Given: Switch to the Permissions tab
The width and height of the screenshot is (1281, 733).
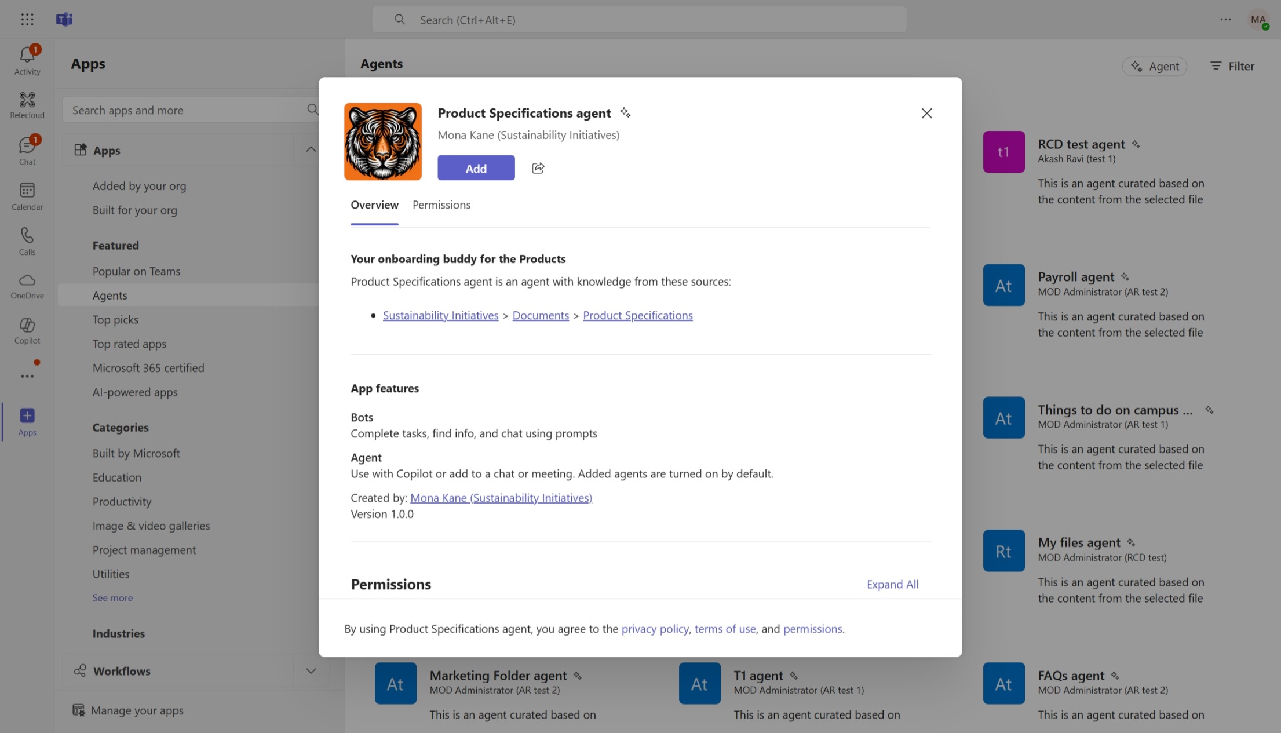Looking at the screenshot, I should pos(441,205).
